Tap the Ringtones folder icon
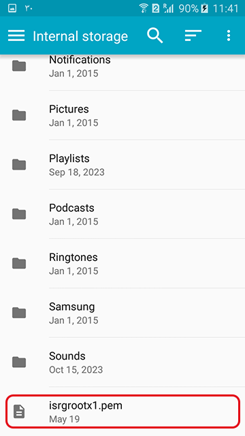Screen dimensions: 245x436 pyautogui.click(x=19, y=264)
